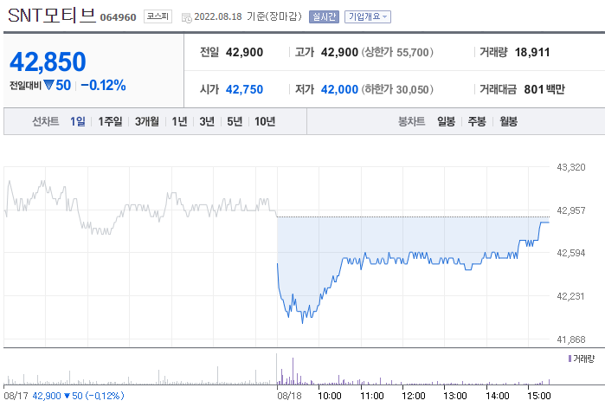Click the 상한가 55,700 text
This screenshot has width=605, height=407.
pyautogui.click(x=397, y=52)
